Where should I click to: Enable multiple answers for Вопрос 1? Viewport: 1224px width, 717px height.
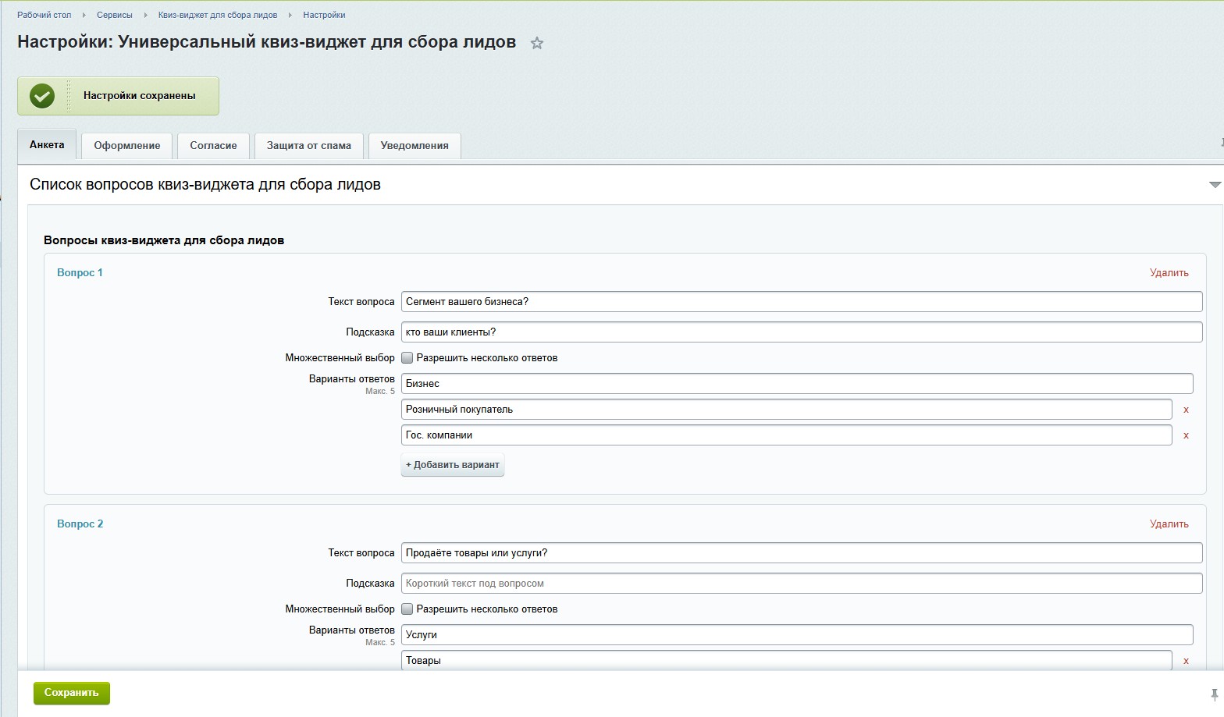tap(407, 358)
